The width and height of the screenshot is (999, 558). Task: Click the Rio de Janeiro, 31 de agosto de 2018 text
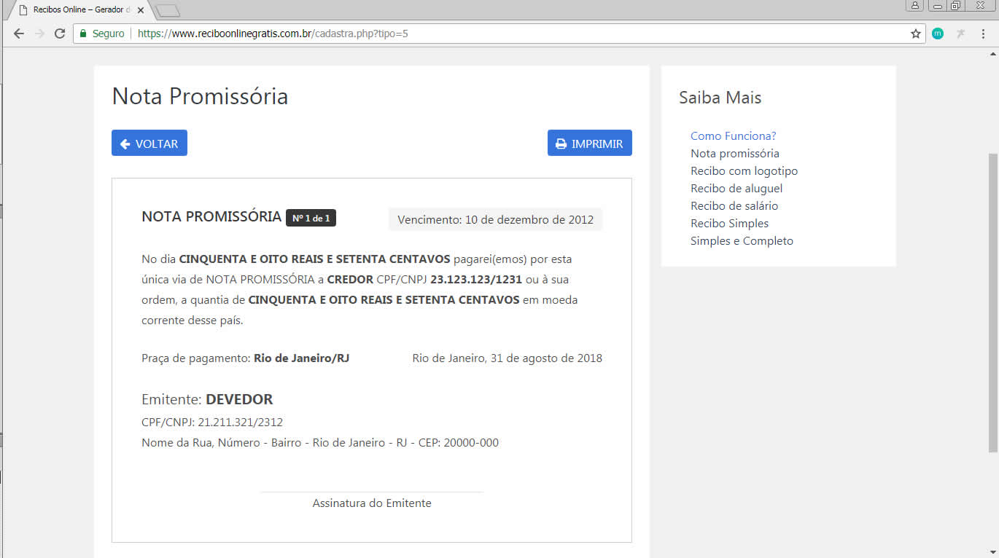click(x=508, y=358)
